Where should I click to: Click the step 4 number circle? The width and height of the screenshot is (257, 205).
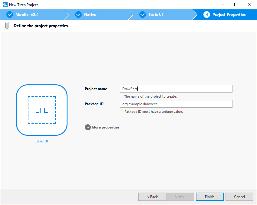[207, 15]
